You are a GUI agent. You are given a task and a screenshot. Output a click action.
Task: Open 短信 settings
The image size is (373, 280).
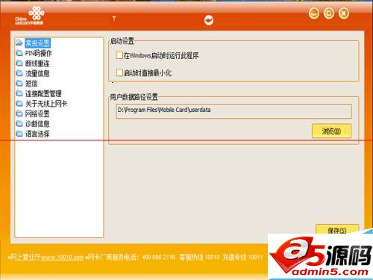click(x=31, y=84)
